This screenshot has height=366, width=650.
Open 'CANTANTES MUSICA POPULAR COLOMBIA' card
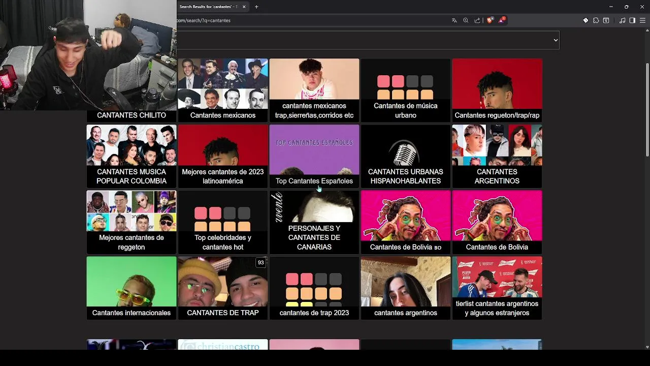tap(132, 156)
